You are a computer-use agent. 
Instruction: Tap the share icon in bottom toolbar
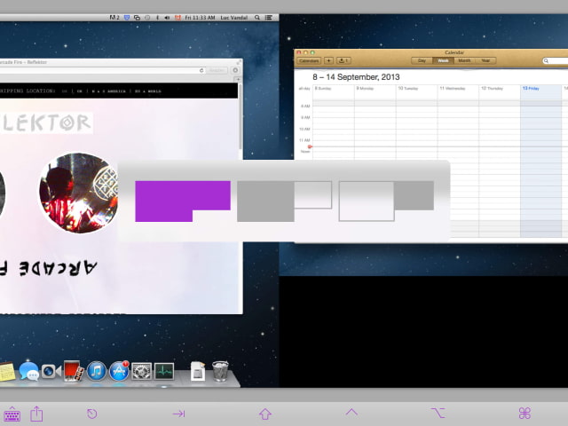click(x=37, y=414)
